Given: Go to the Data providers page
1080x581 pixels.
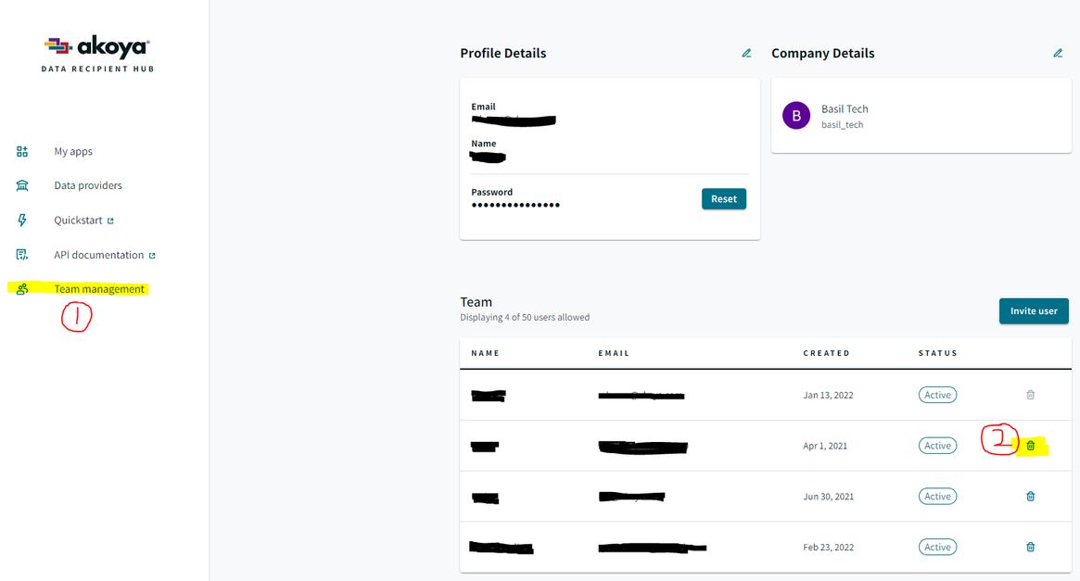Looking at the screenshot, I should coord(88,185).
